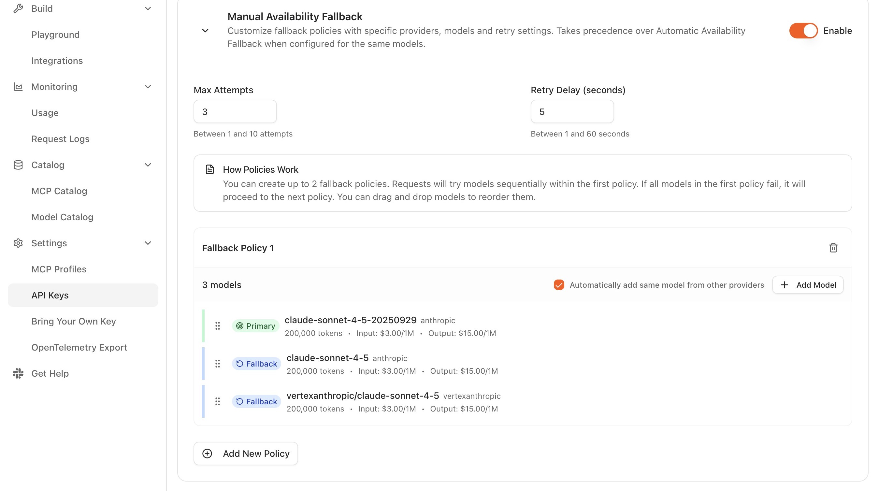The image size is (879, 491).
Task: Click Manual Availability Fallback title
Action: coord(295,16)
